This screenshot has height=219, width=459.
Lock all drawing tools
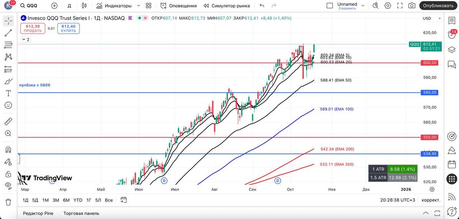point(8,174)
